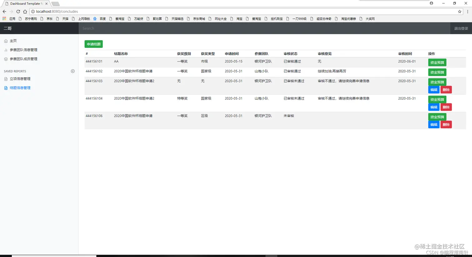Open the 苏宁易购 bookmark
472x257 pixels.
[x=28, y=19]
